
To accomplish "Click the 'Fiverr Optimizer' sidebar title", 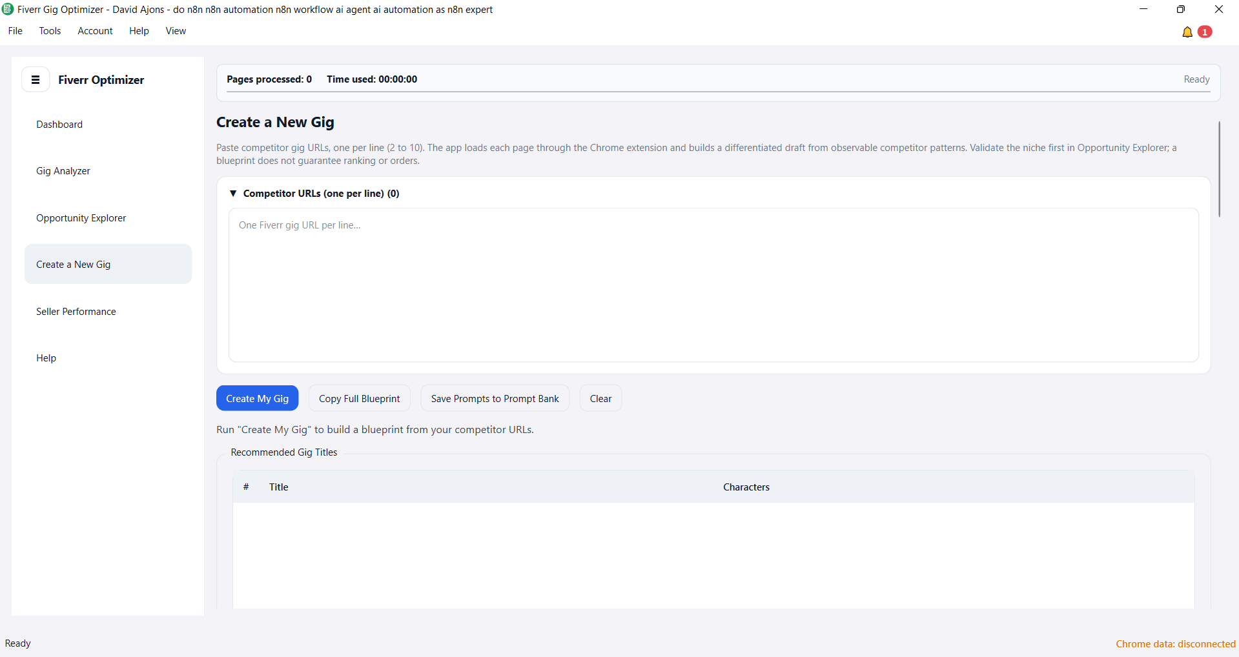I will click(101, 80).
